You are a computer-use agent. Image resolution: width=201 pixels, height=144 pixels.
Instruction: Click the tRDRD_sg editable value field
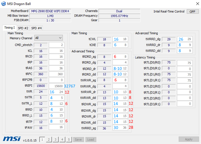tap(120, 57)
